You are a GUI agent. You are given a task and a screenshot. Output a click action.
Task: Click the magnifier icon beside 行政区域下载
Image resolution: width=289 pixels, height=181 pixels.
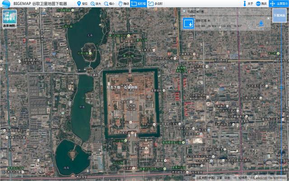click(x=184, y=11)
